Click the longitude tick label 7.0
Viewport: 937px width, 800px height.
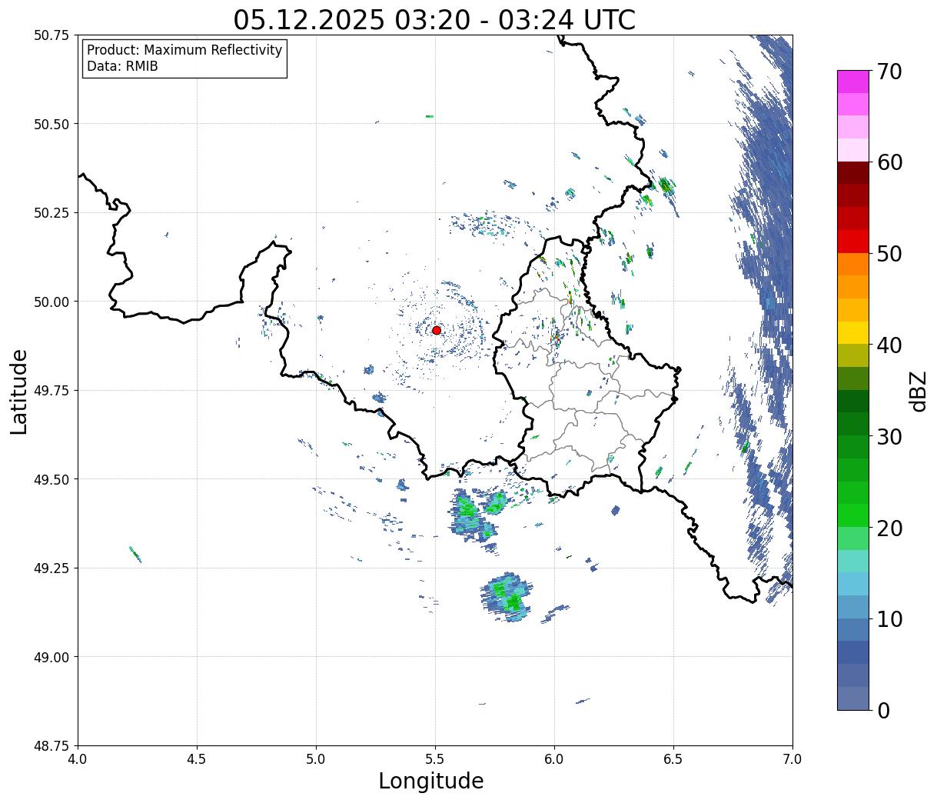[x=792, y=759]
